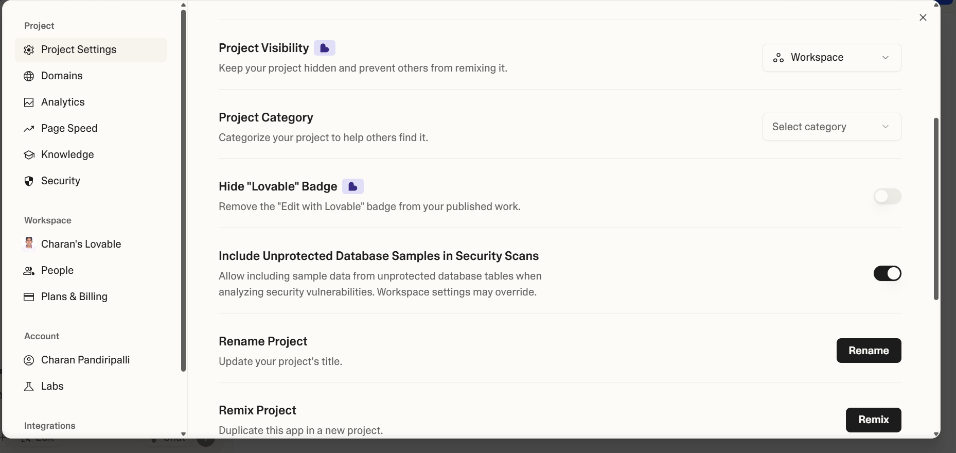The height and width of the screenshot is (453, 956).
Task: Open the Select category dropdown
Action: pyautogui.click(x=831, y=127)
